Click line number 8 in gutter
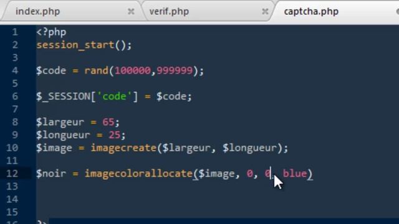The height and width of the screenshot is (224, 399). click(15, 122)
